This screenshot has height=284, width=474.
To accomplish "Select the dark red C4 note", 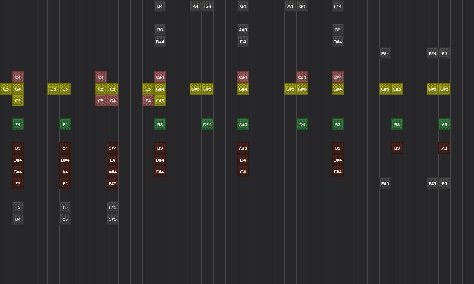I will tap(65, 148).
